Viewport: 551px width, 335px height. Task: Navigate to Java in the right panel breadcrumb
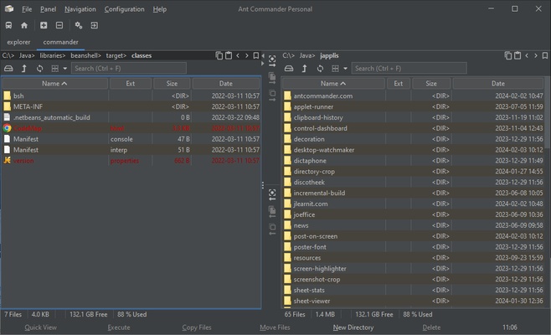click(307, 55)
